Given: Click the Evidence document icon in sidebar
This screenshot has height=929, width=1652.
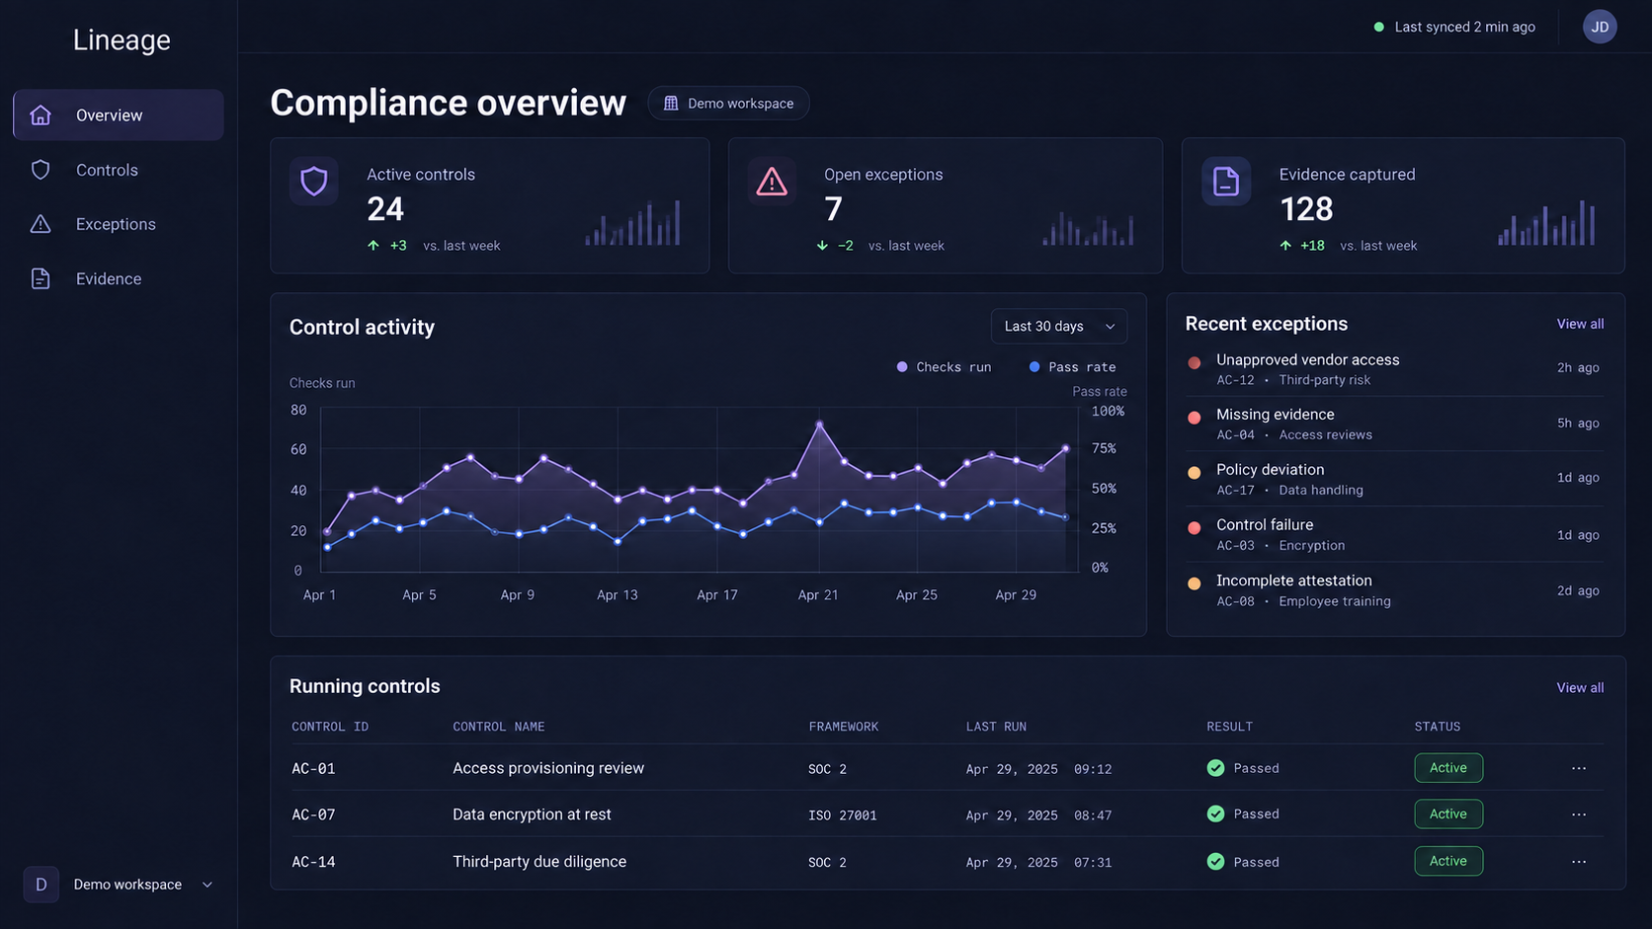Looking at the screenshot, I should click(41, 278).
